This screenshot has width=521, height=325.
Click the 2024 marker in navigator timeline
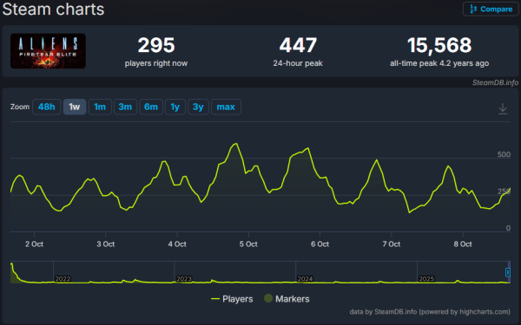pyautogui.click(x=305, y=279)
